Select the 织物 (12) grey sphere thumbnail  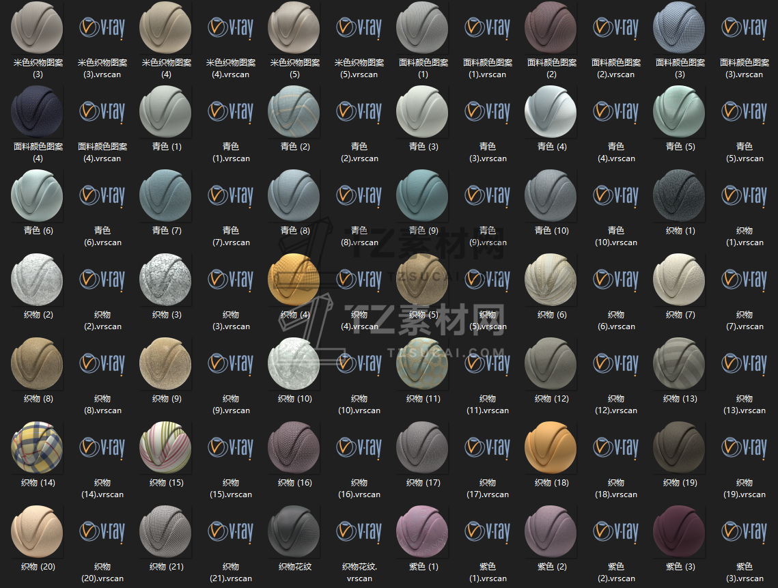tap(551, 364)
